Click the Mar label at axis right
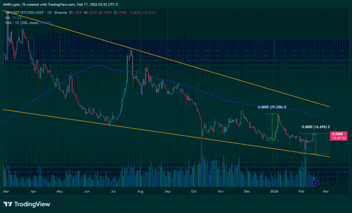 tap(326, 191)
